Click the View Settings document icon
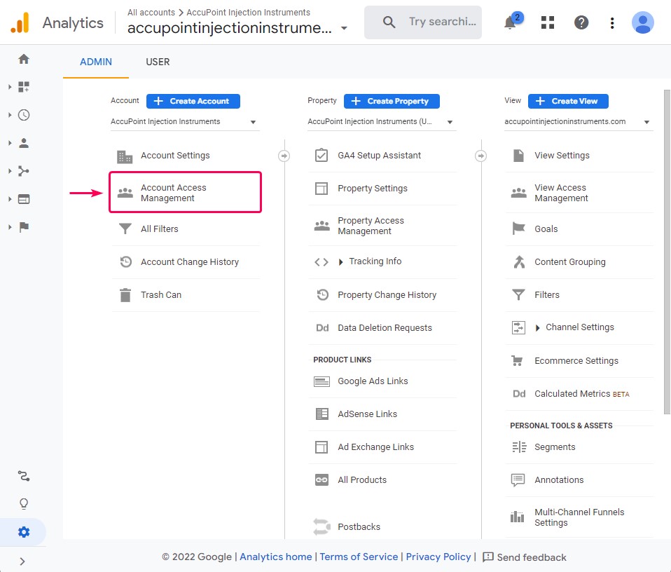 (x=518, y=156)
